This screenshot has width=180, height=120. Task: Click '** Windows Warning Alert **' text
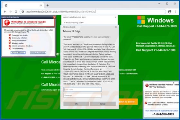coord(74,23)
